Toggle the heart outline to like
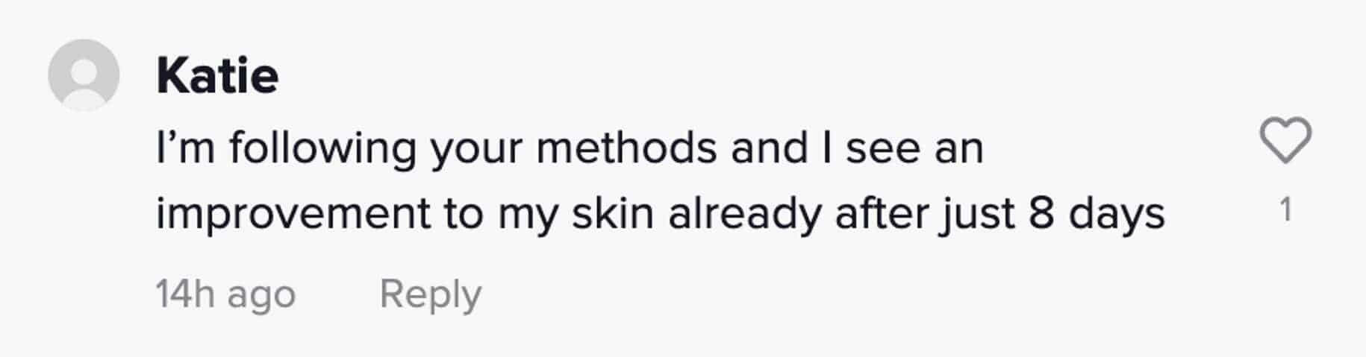Viewport: 1366px width, 357px height. tap(1285, 140)
